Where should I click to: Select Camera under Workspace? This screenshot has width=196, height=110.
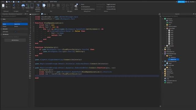click(170, 21)
